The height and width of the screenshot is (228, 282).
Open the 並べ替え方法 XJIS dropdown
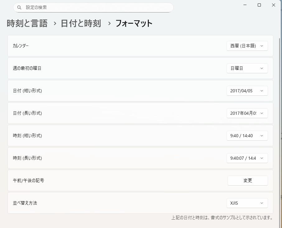pos(247,203)
